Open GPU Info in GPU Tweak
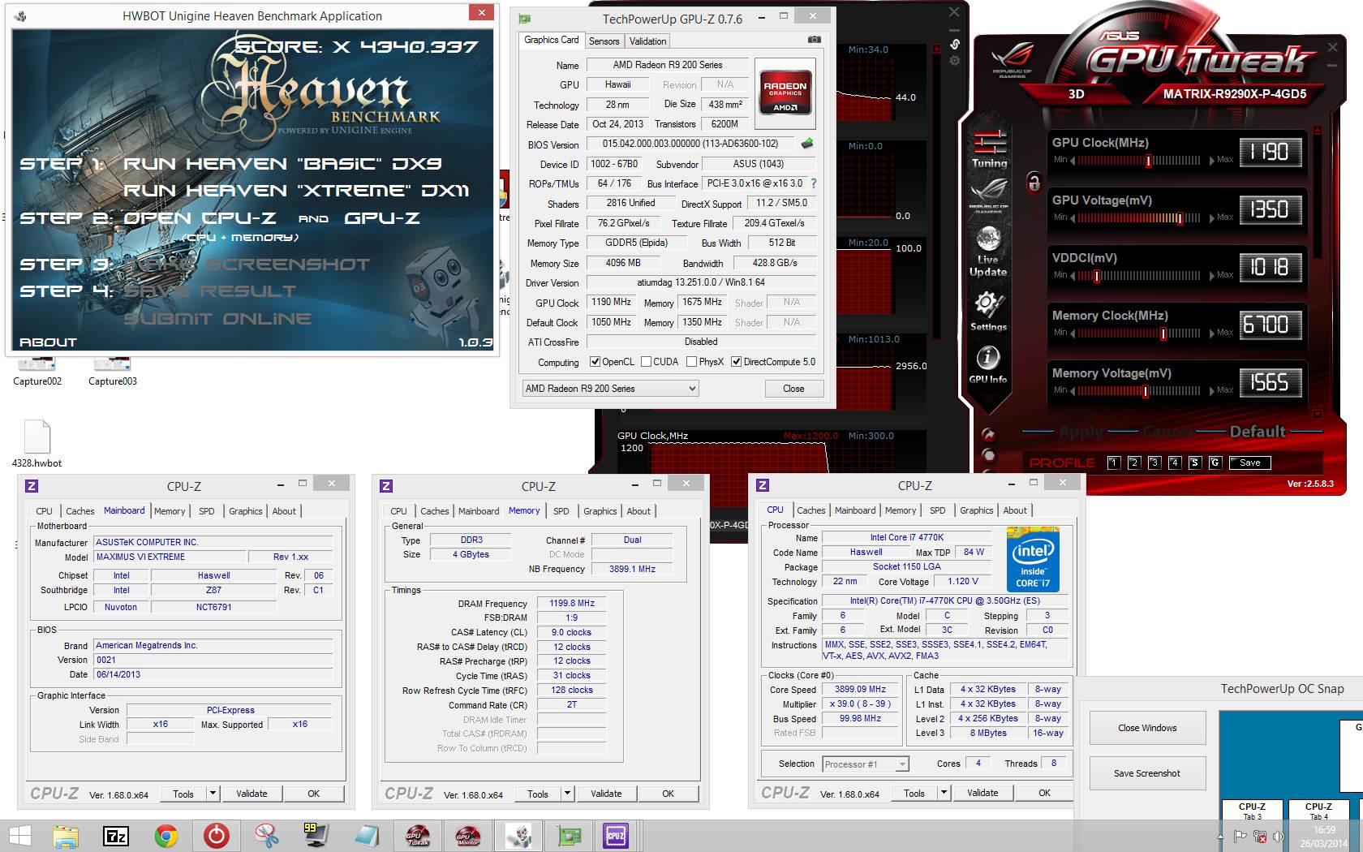The height and width of the screenshot is (852, 1363). click(987, 365)
